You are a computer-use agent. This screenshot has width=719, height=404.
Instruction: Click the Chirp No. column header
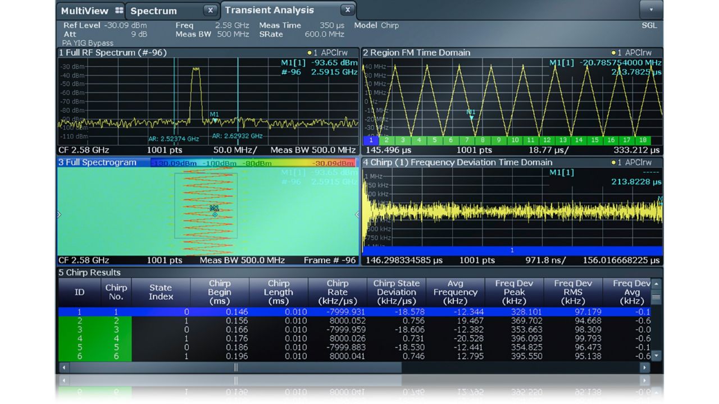click(x=116, y=292)
